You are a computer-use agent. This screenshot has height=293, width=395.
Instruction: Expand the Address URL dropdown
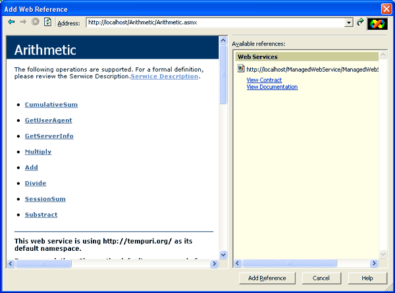(349, 23)
